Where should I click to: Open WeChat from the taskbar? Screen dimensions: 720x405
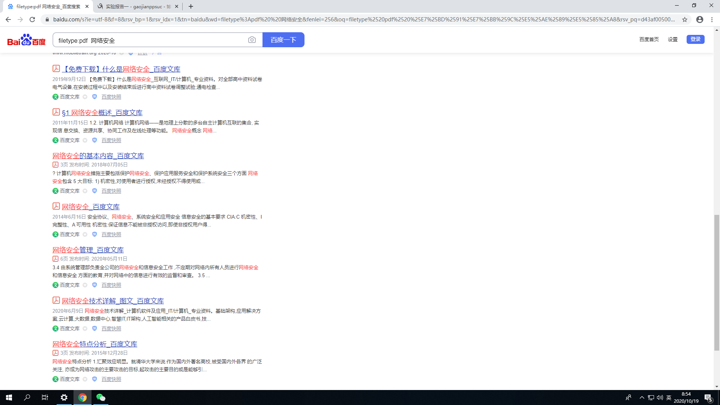(100, 397)
